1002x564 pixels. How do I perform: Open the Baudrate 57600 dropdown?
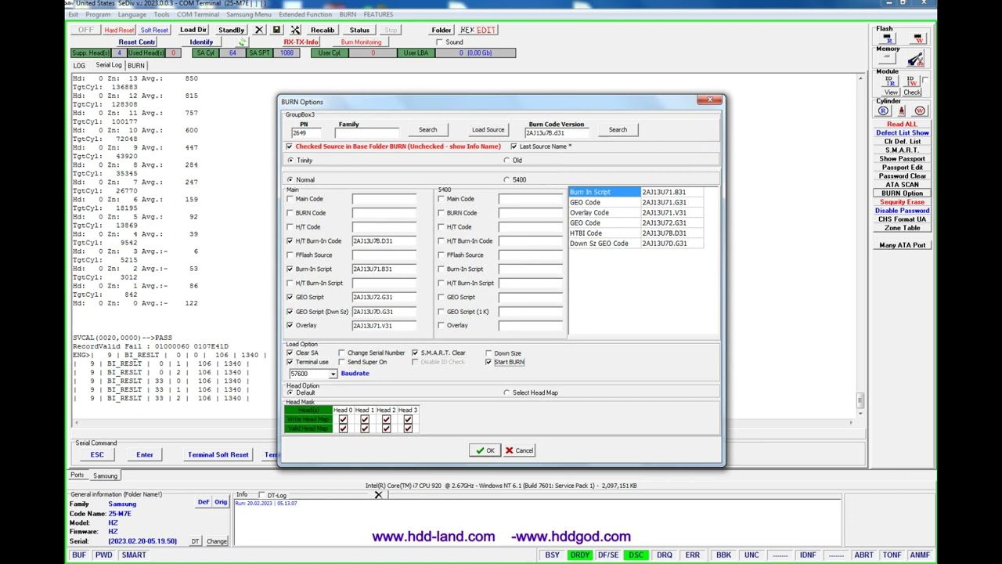tap(333, 374)
